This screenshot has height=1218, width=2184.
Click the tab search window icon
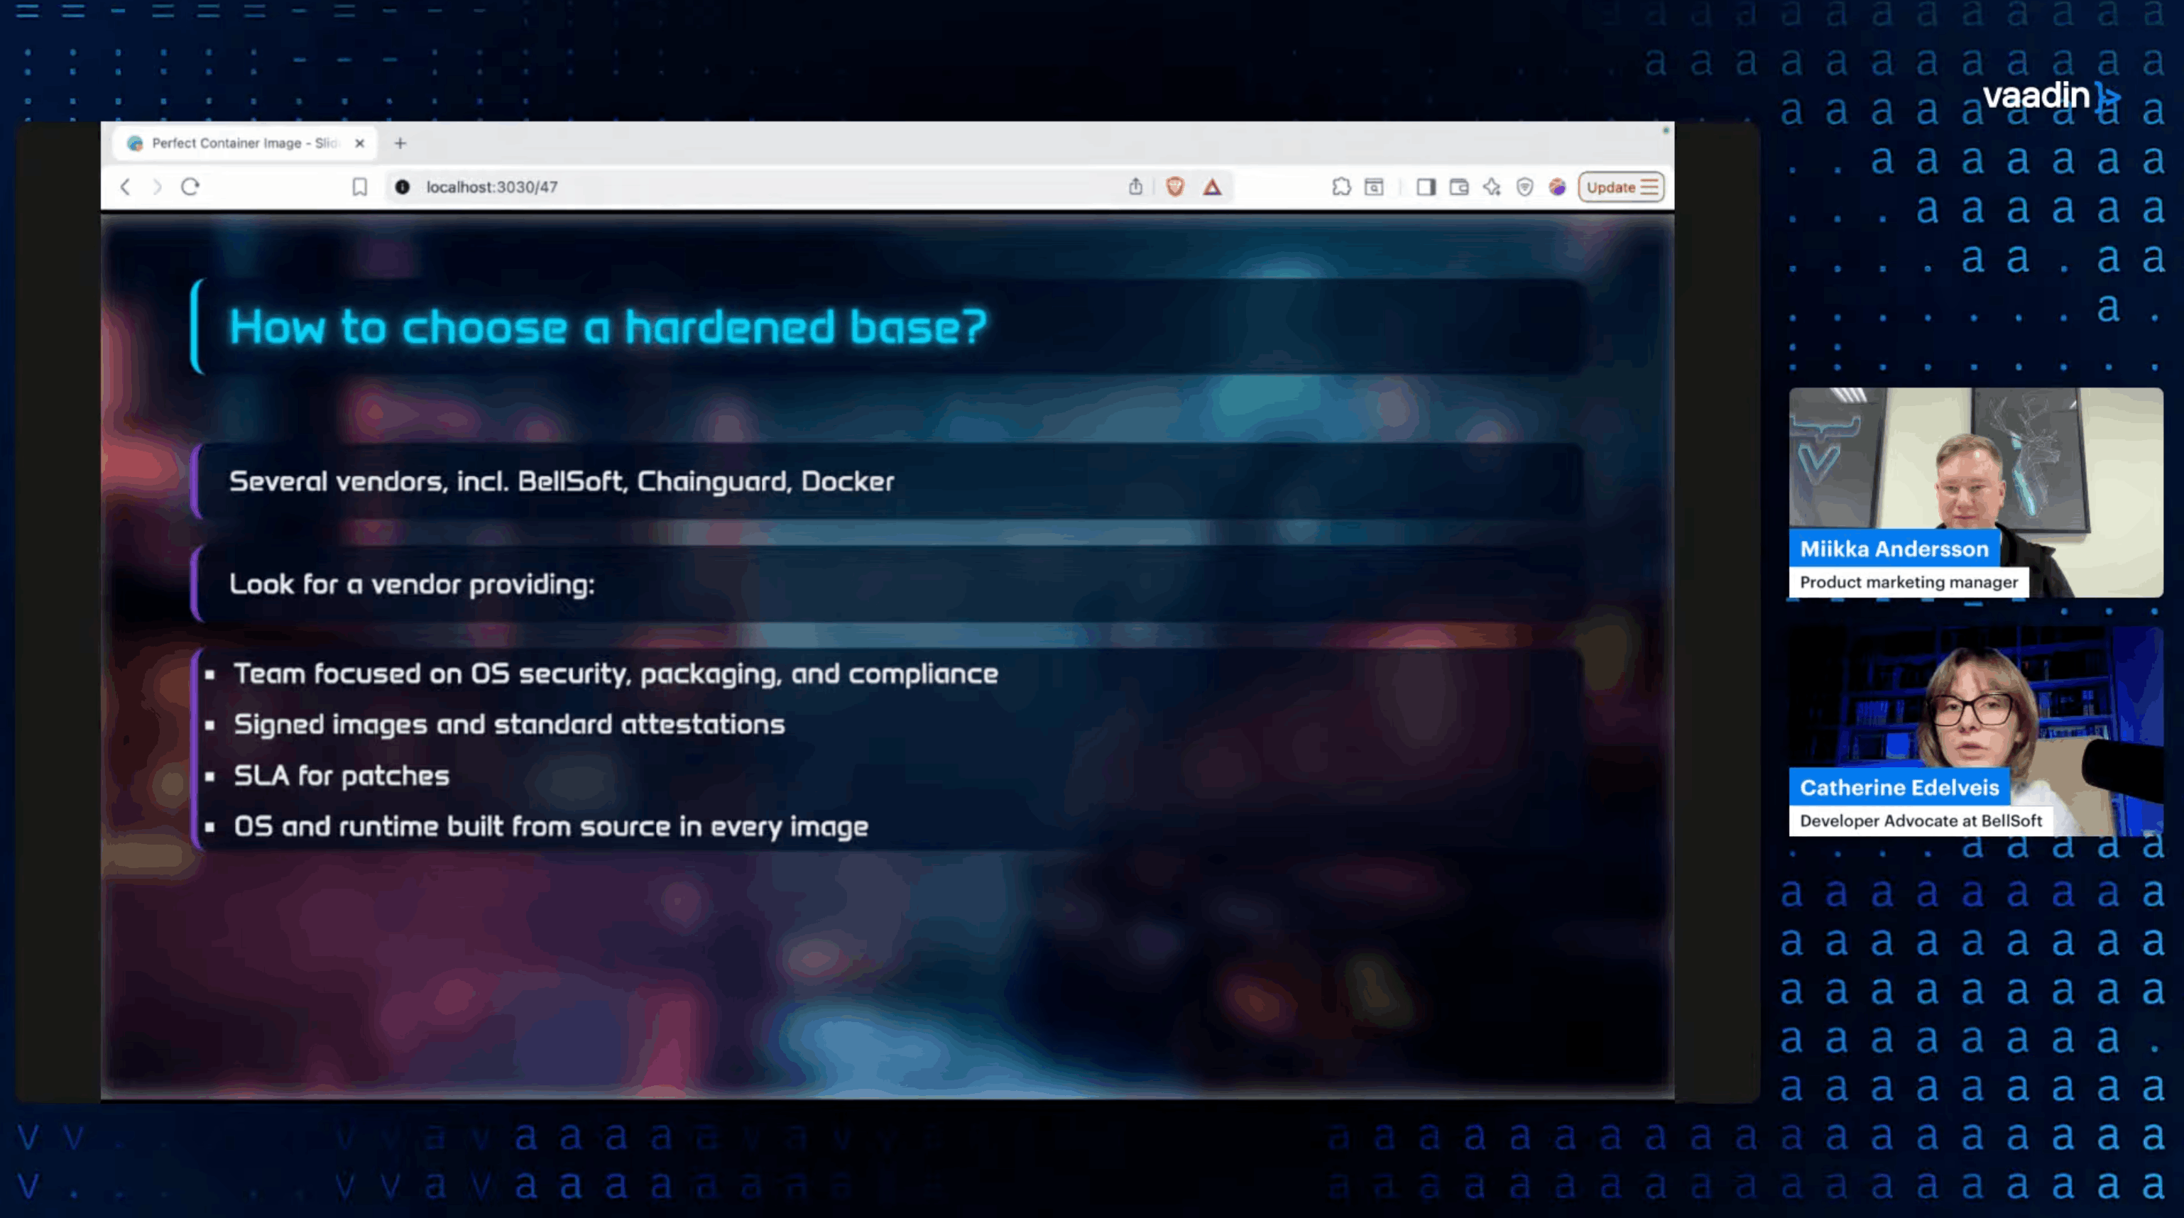point(1375,187)
